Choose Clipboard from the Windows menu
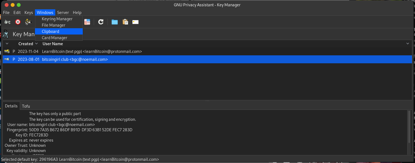Image resolution: width=415 pixels, height=163 pixels. tap(50, 32)
